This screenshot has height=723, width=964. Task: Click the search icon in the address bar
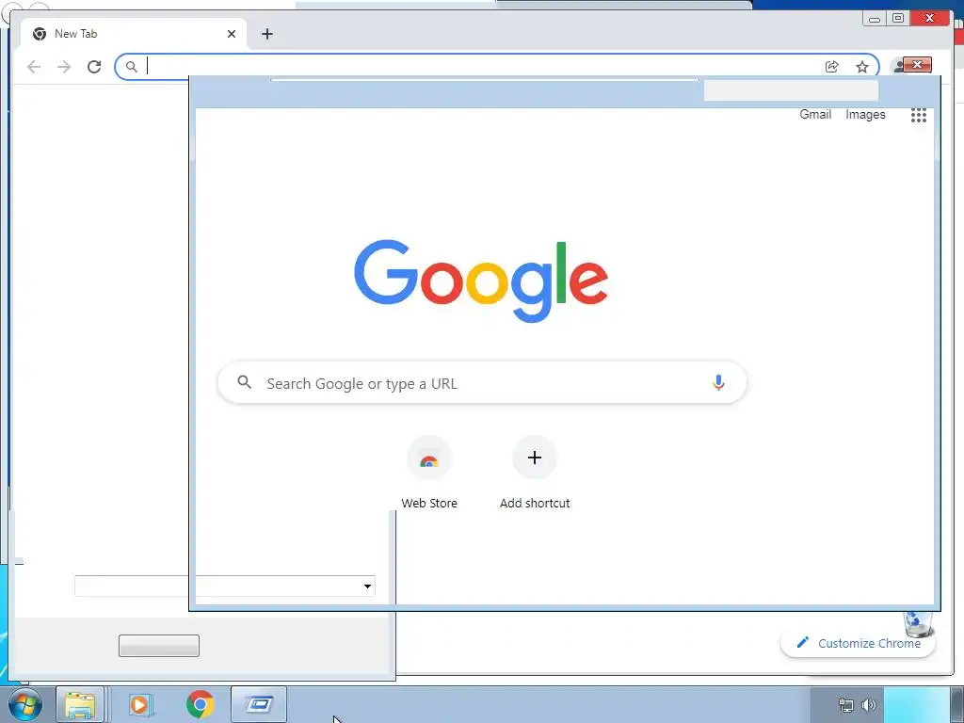coord(131,67)
